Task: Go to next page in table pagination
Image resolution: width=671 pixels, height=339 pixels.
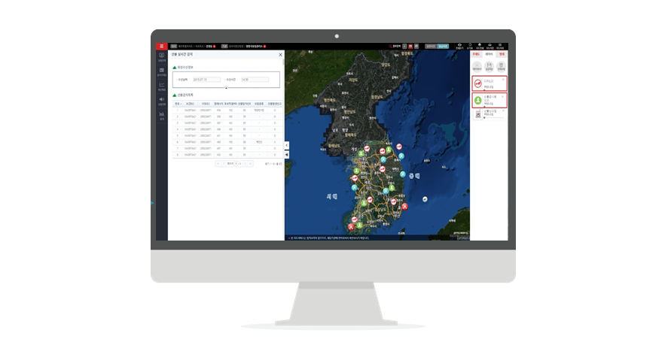Action: tap(246, 164)
